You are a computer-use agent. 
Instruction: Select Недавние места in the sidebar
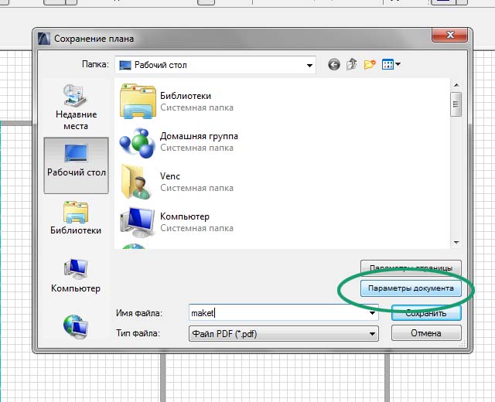(76, 107)
